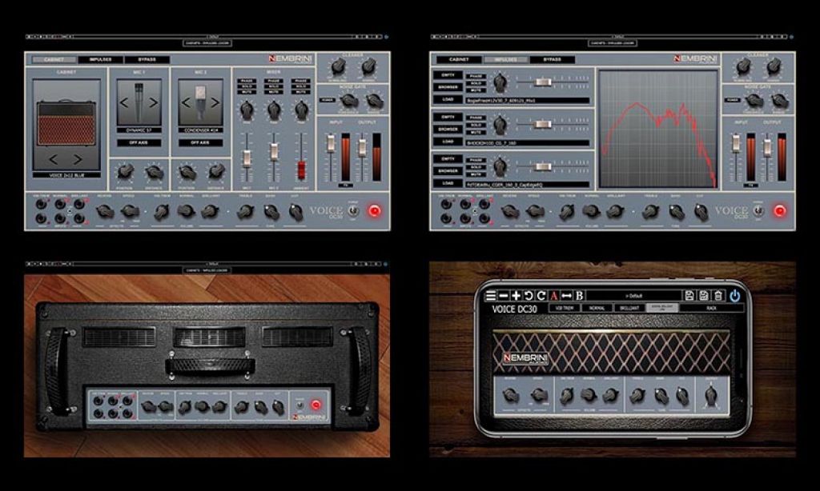
Task: Click the red impulse response graph display
Action: click(658, 129)
